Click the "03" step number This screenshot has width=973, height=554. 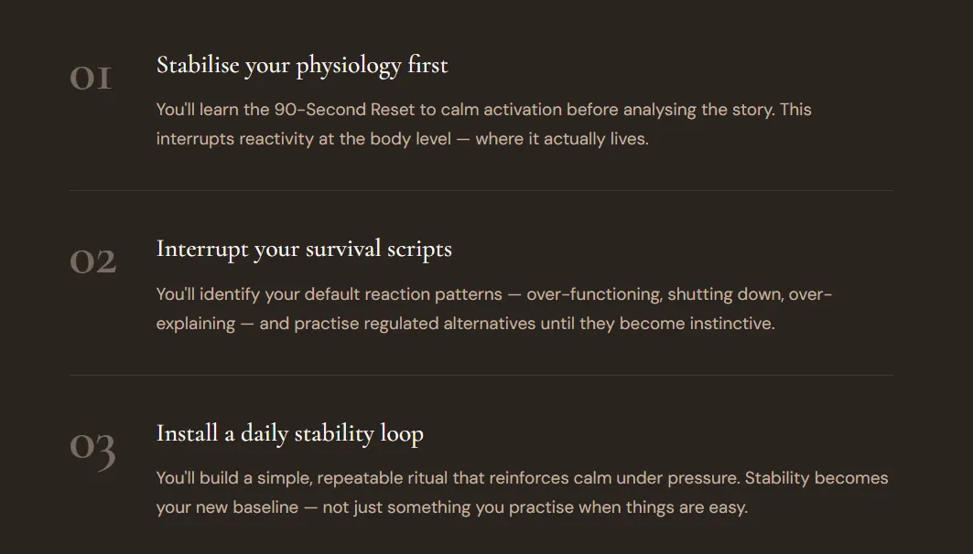[x=92, y=449]
